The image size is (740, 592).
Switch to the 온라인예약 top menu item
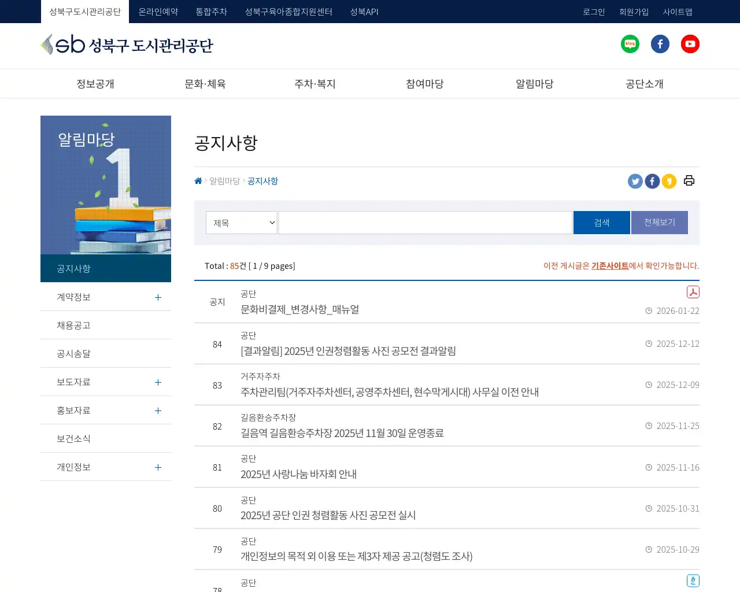point(159,11)
